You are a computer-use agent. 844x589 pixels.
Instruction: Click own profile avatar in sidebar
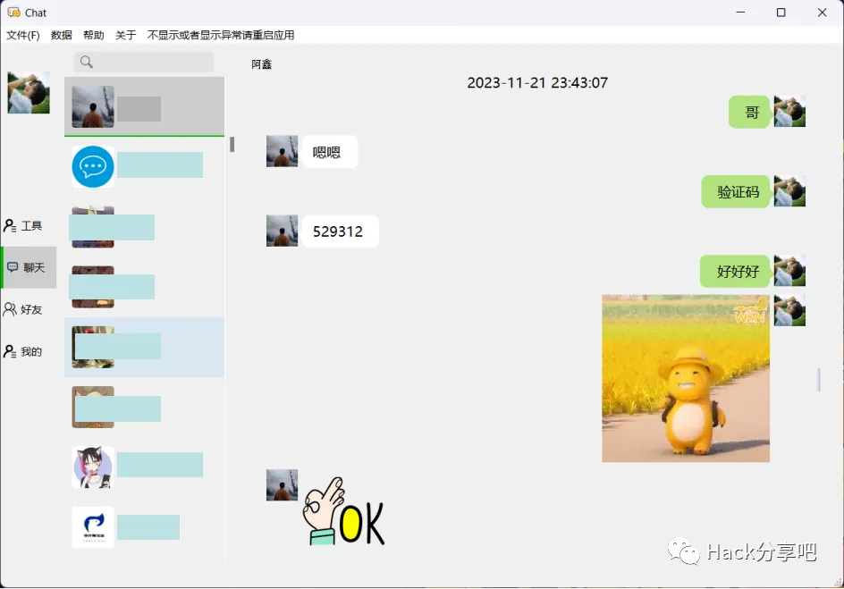tap(29, 93)
